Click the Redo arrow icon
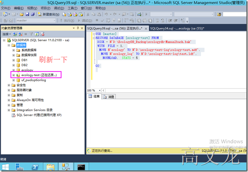The height and width of the screenshot is (172, 248). click(x=115, y=14)
